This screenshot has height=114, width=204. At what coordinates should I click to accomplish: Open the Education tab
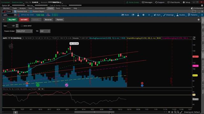click(67, 8)
